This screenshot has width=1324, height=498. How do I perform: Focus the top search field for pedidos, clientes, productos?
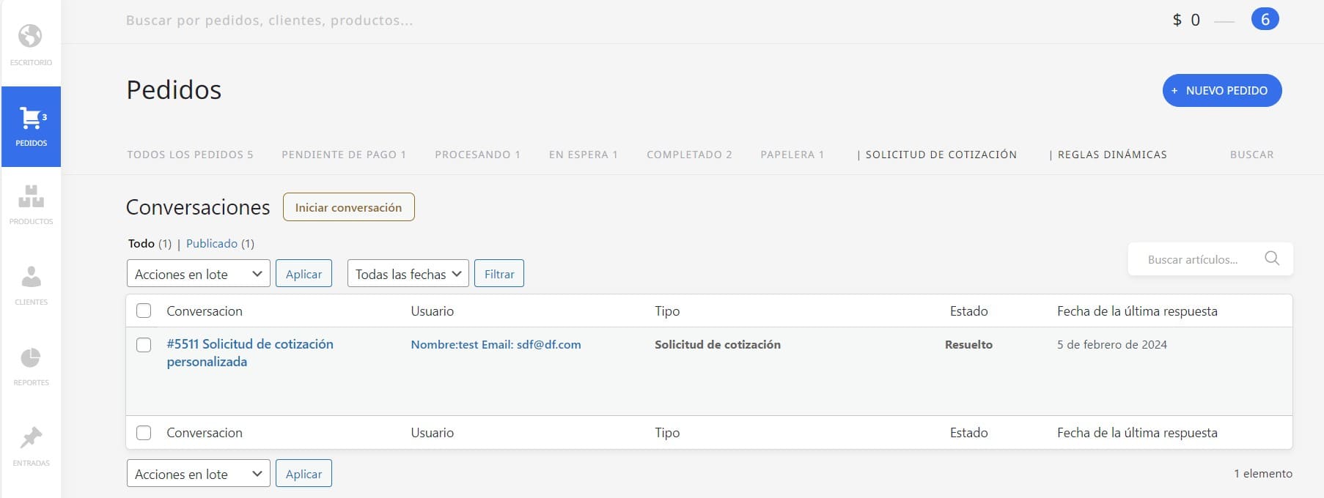(x=270, y=21)
